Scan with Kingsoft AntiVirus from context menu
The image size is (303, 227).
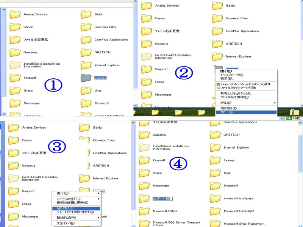coord(245,84)
